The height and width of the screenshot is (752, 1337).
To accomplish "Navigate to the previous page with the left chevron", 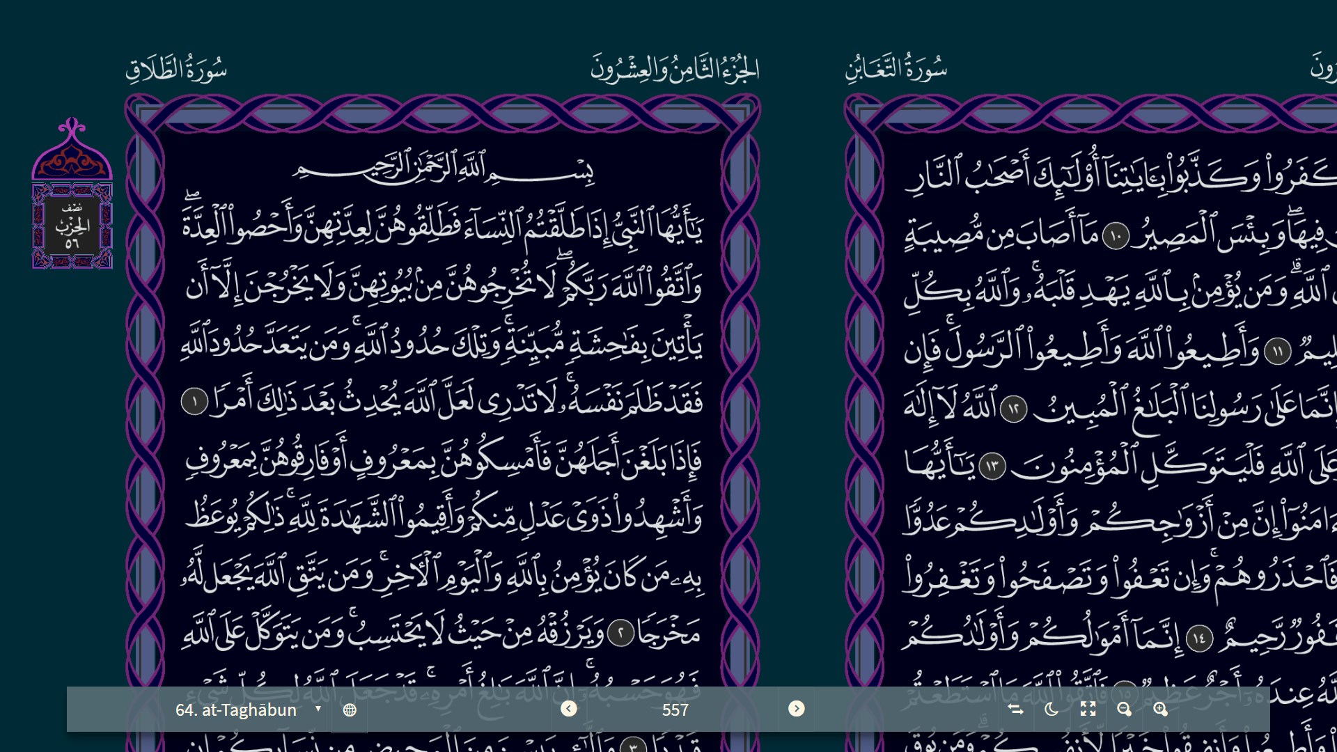I will pyautogui.click(x=570, y=710).
